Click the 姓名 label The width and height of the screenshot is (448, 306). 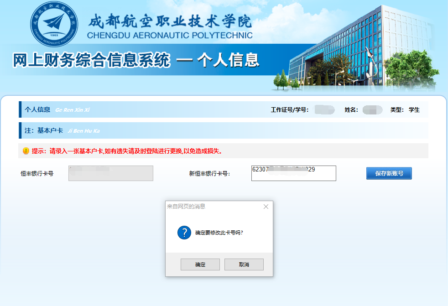[351, 110]
